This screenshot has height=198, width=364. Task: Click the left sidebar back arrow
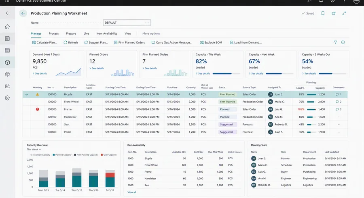(x=7, y=13)
